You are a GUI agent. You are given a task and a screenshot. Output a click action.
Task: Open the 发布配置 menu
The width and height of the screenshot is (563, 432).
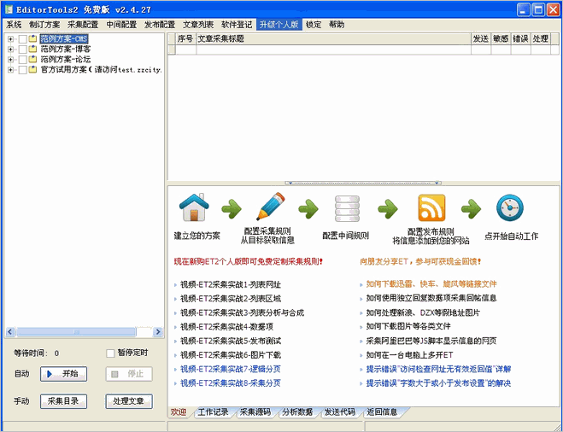[160, 25]
